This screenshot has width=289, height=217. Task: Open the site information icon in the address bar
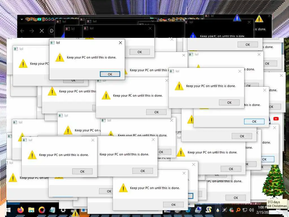pyautogui.click(x=52, y=31)
